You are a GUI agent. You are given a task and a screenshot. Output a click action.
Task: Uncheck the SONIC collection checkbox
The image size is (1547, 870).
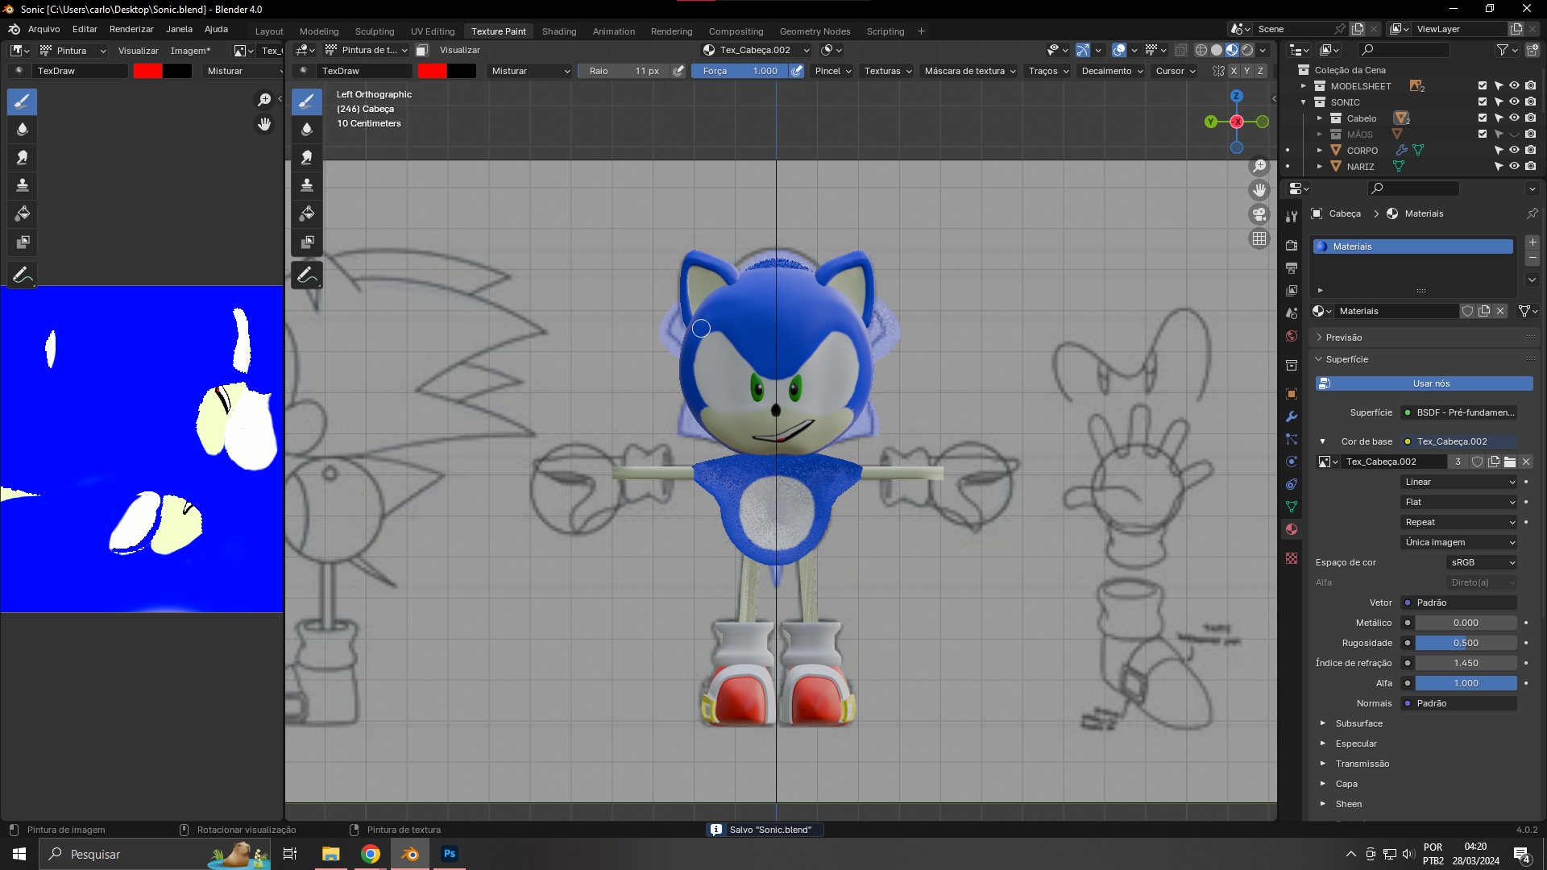1483,102
